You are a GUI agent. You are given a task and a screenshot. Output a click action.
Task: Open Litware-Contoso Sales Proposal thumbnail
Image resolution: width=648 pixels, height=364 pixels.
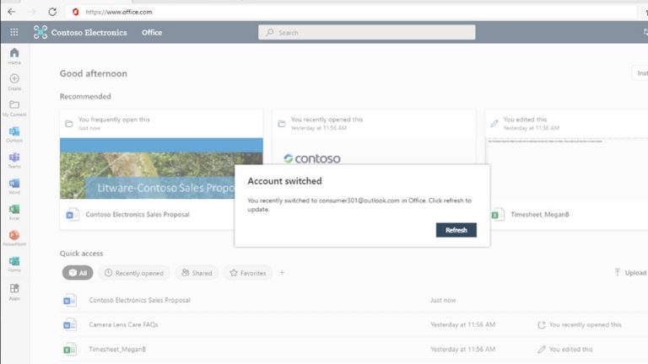[161, 169]
